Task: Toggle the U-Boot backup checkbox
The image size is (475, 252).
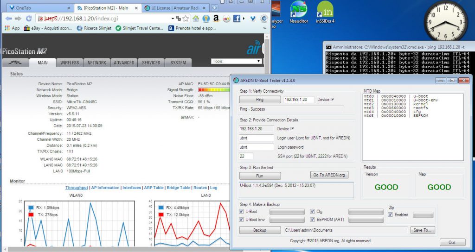Action: pyautogui.click(x=241, y=211)
